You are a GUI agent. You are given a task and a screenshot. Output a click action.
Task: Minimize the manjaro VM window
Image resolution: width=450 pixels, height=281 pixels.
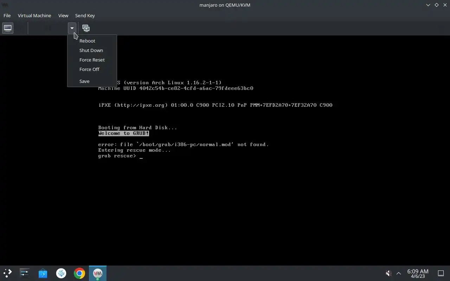pyautogui.click(x=428, y=5)
